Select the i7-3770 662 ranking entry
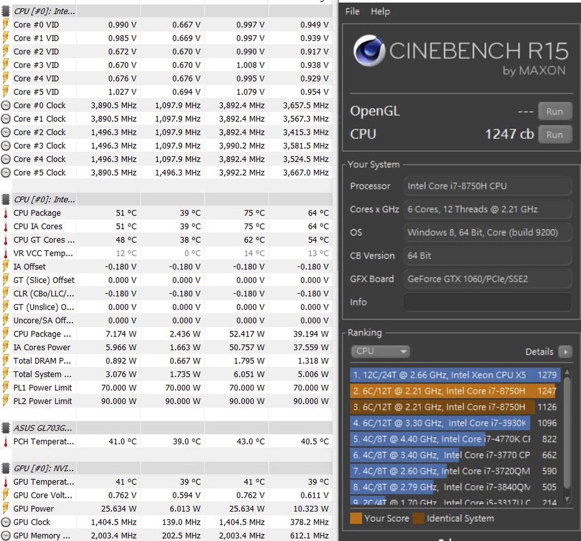 coord(455,455)
